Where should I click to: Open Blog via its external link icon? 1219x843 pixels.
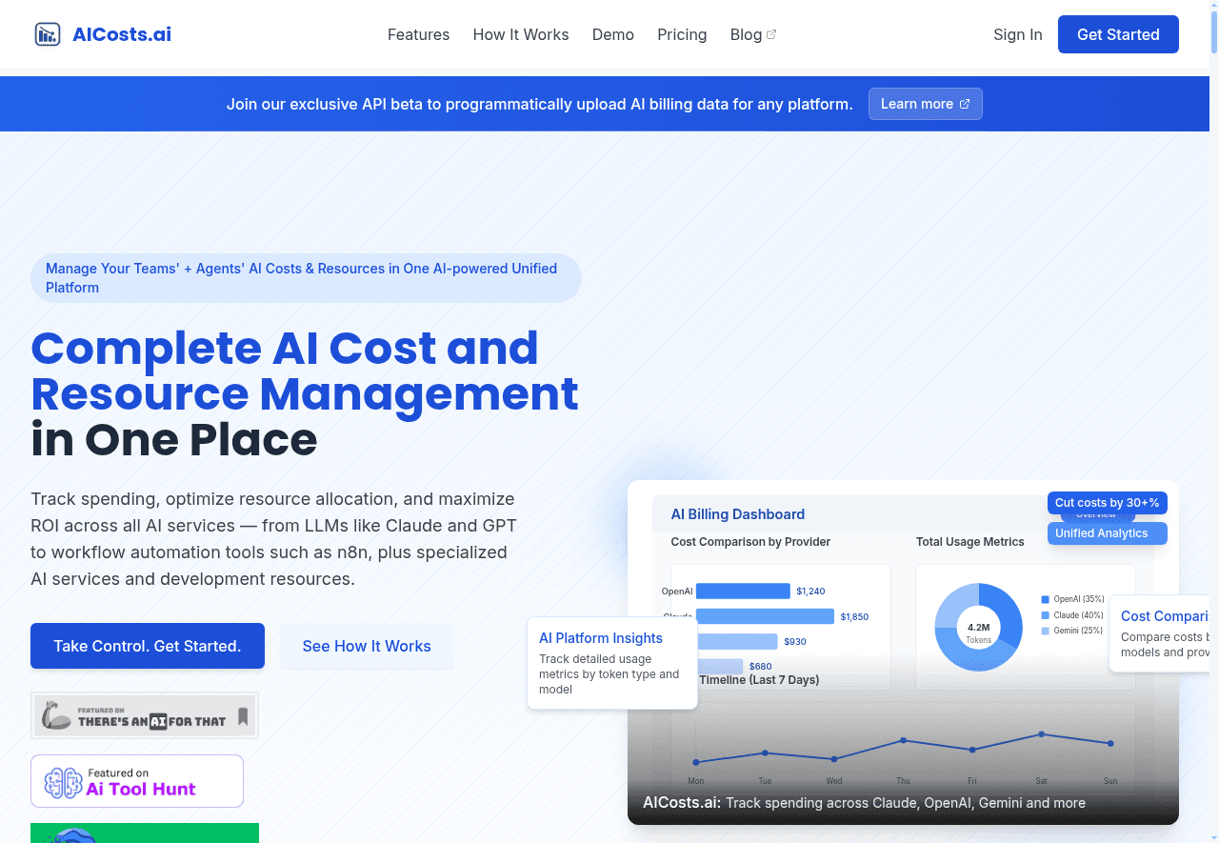coord(771,33)
